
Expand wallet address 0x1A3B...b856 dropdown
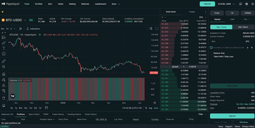pos(227,4)
